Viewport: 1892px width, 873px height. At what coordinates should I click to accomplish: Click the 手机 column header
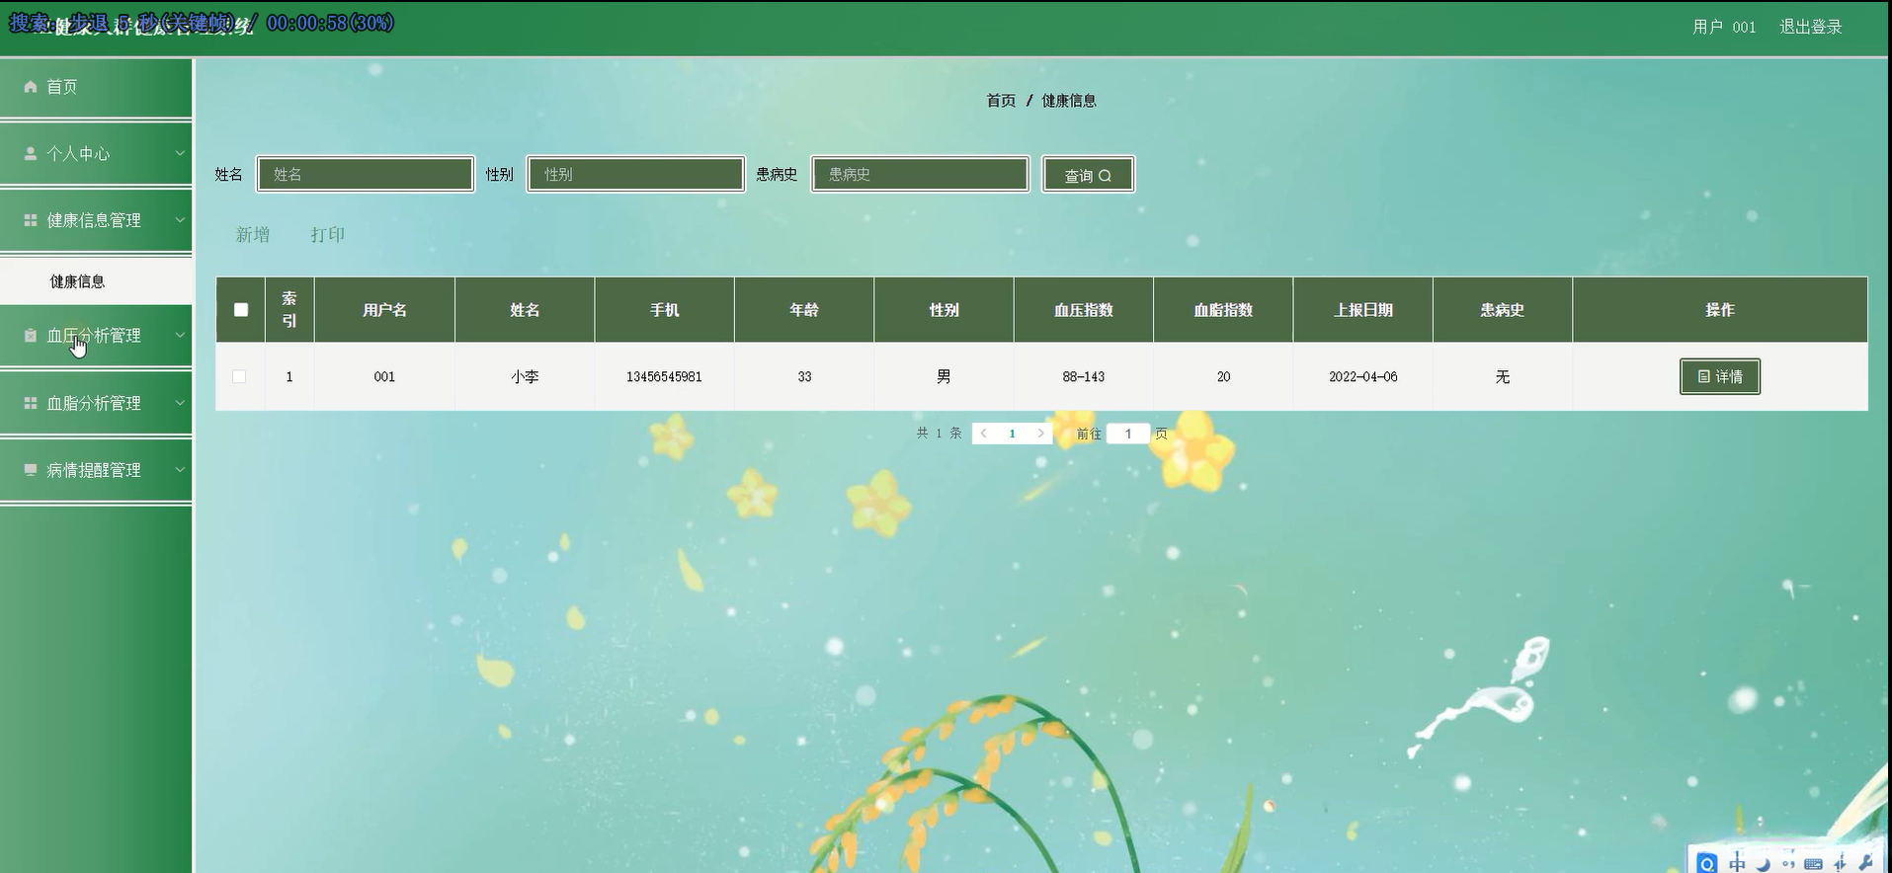pyautogui.click(x=665, y=310)
